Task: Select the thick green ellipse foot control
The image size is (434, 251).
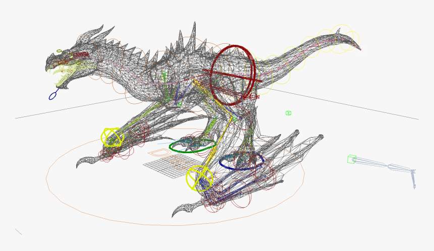Action: click(x=192, y=146)
